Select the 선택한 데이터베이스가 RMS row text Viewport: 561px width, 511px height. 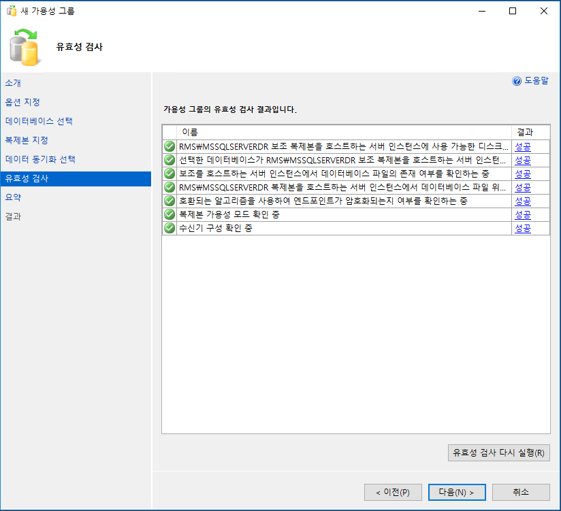[x=342, y=160]
